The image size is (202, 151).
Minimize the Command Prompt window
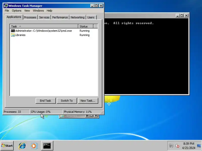coord(178,16)
